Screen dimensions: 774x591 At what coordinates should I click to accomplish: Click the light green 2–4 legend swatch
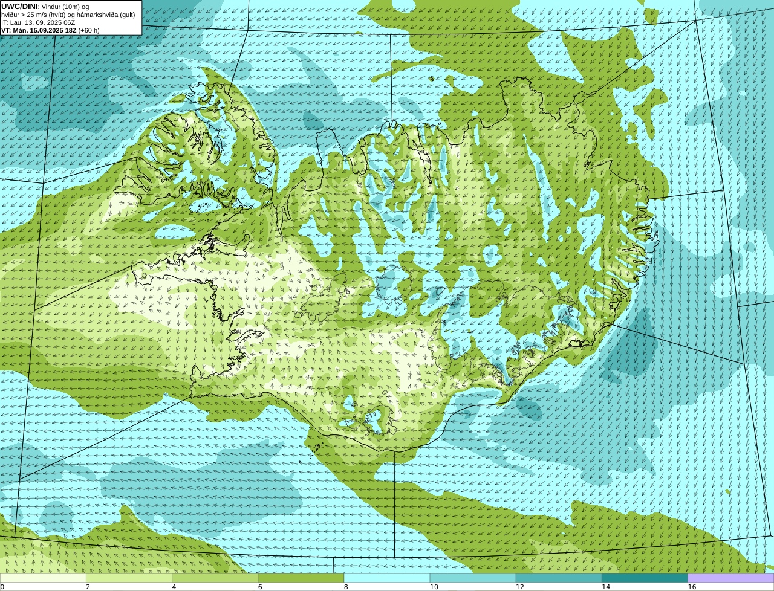tap(129, 578)
